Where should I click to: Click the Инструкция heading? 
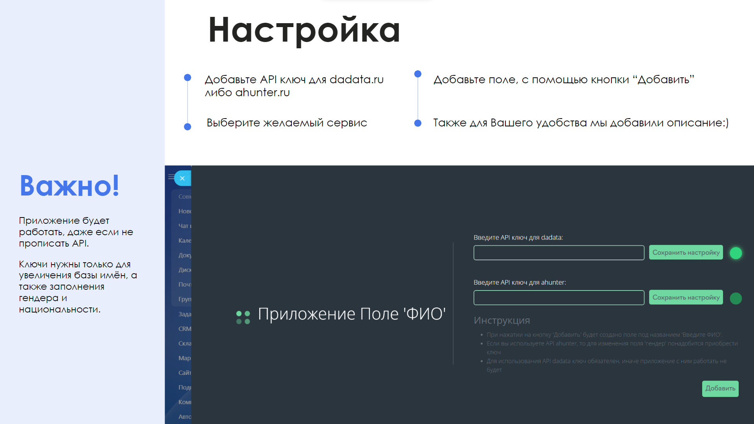coord(501,320)
